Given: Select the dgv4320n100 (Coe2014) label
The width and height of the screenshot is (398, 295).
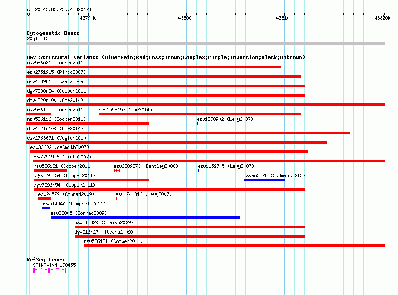Looking at the screenshot, I should click(55, 100).
